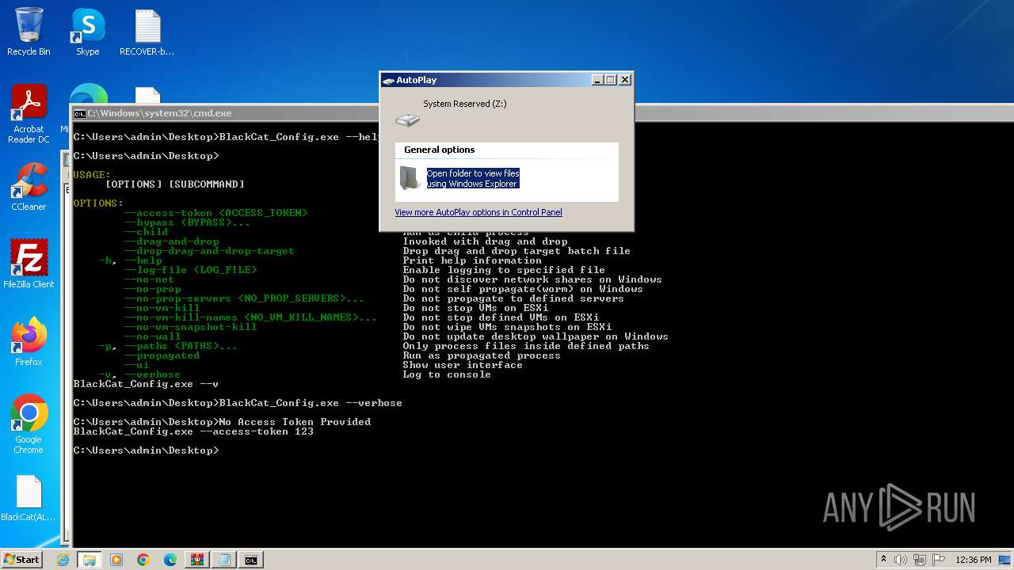Switch to the cmd.exe taskbar button
Screen dimensions: 1014x570
point(251,560)
